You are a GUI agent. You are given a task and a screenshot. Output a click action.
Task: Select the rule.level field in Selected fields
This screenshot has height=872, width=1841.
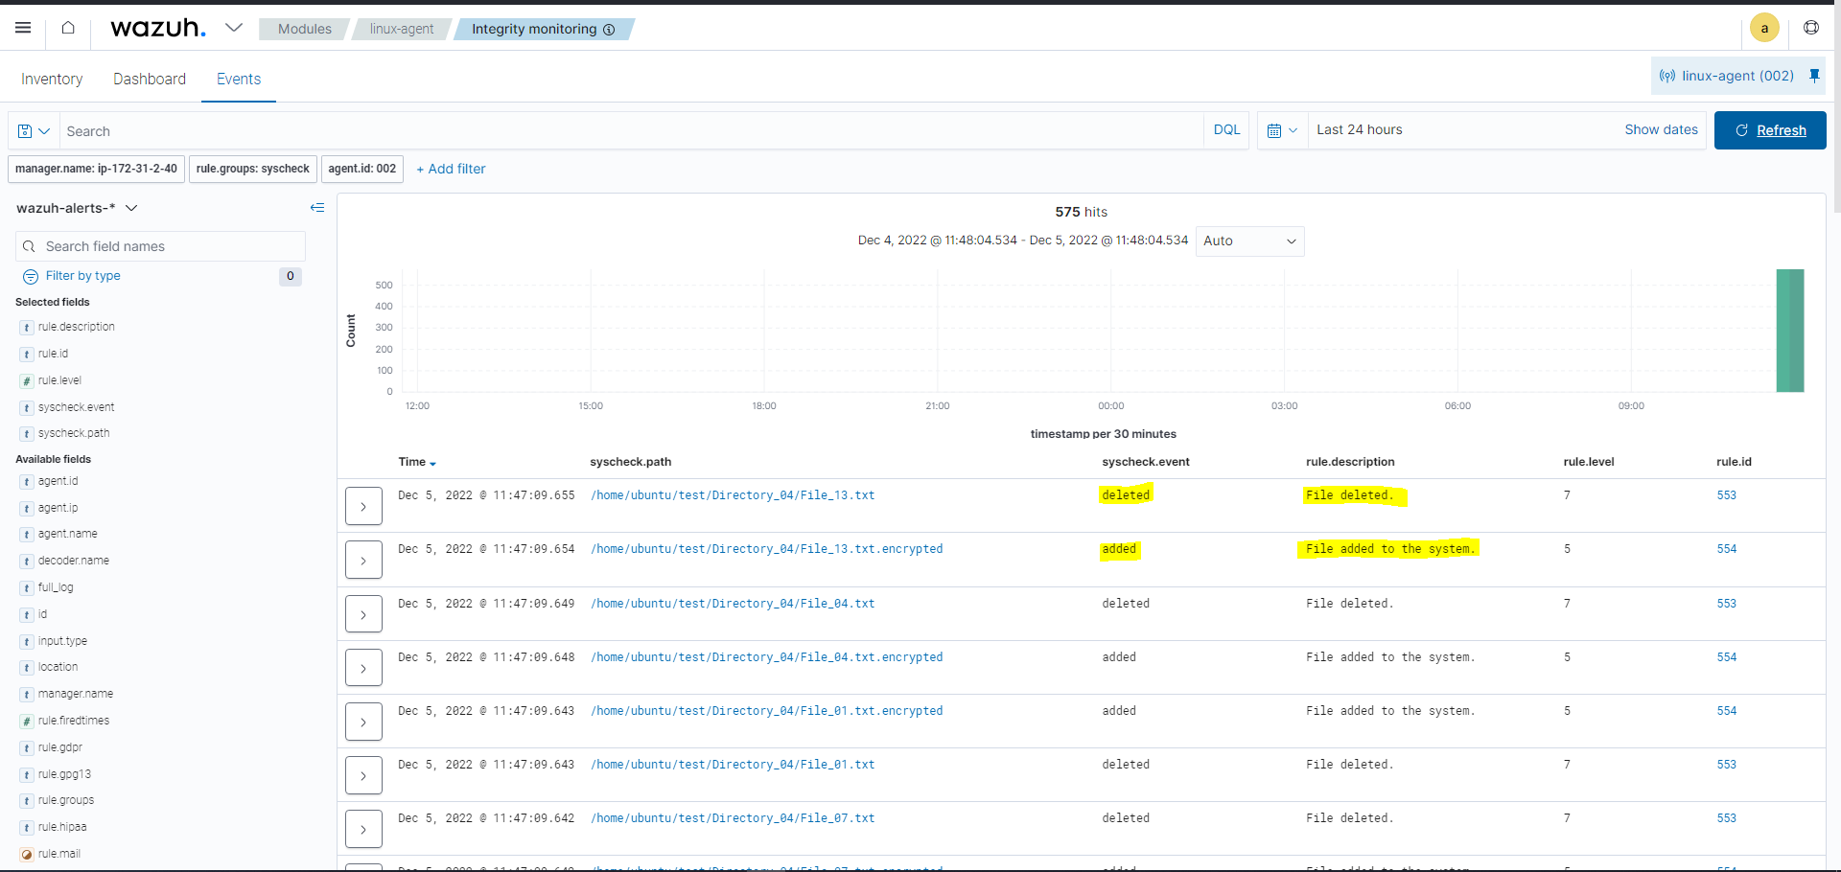[58, 380]
